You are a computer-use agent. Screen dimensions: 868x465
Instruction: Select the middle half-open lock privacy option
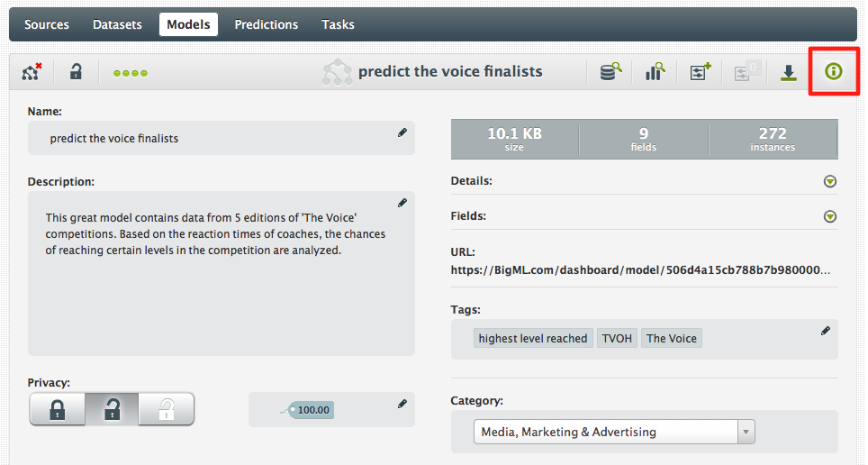[112, 410]
